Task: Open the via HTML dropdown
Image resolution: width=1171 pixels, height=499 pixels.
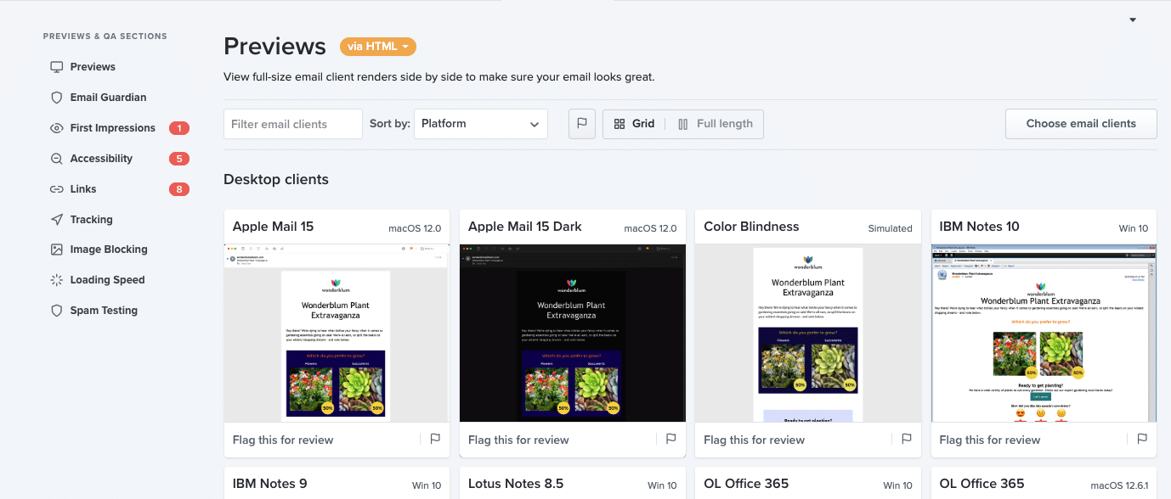Action: [377, 47]
